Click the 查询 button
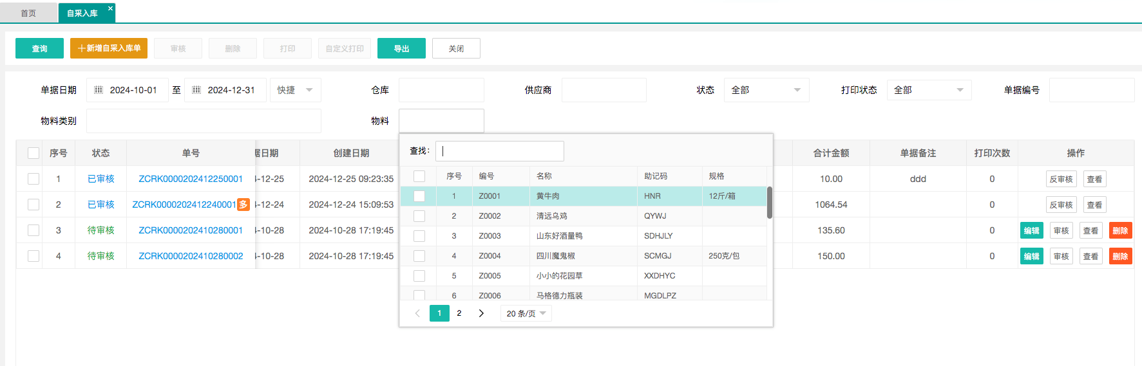Image resolution: width=1142 pixels, height=366 pixels. click(x=39, y=48)
